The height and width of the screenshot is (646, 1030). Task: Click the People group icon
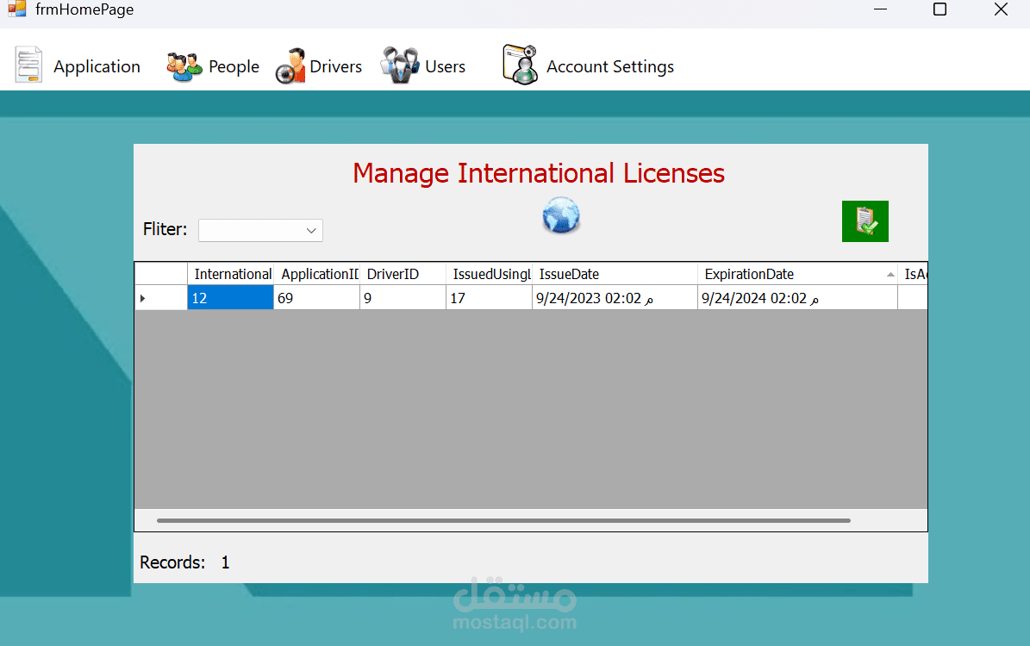point(184,66)
